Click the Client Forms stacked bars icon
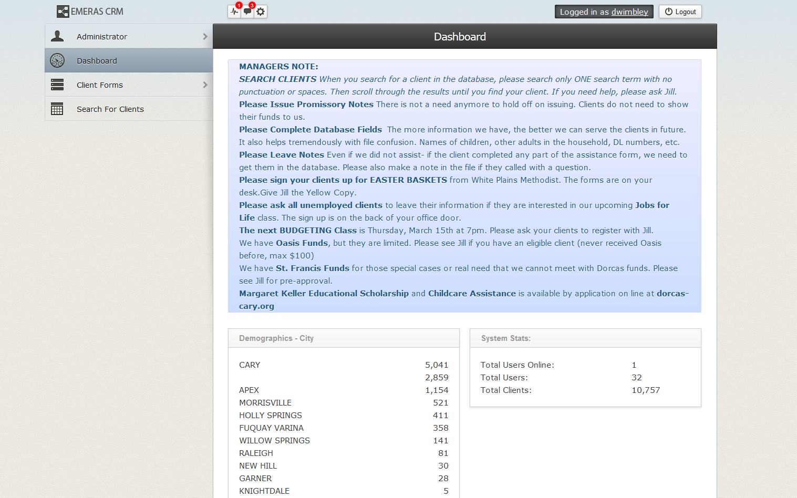 [x=57, y=85]
